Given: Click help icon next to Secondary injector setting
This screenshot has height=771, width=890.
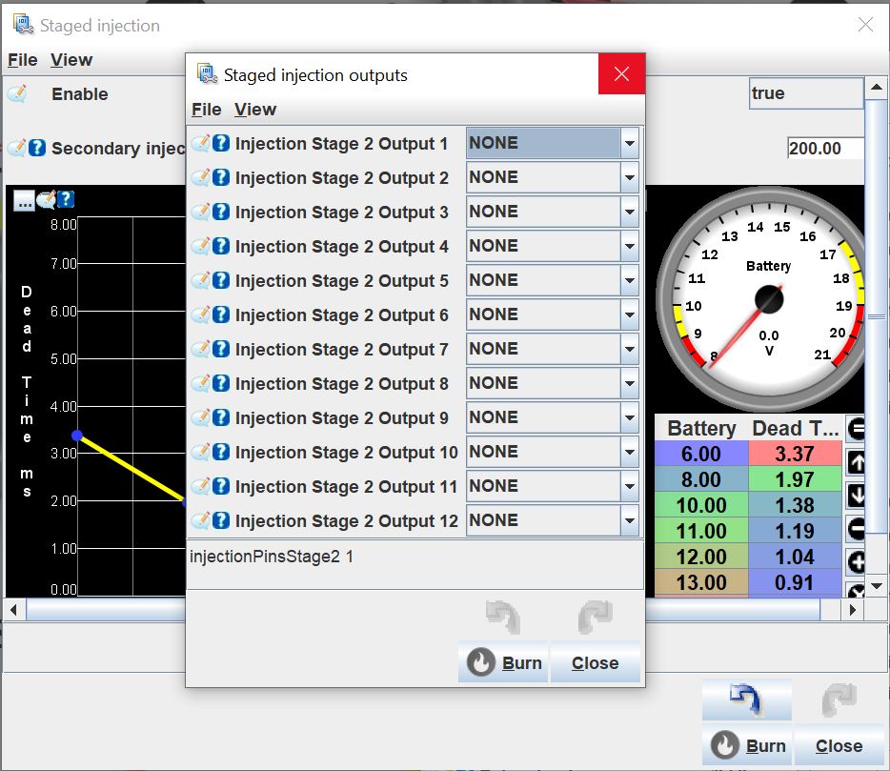Looking at the screenshot, I should 37,149.
